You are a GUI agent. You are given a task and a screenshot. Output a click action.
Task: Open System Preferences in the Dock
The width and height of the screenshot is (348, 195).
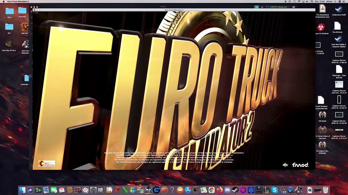tap(93, 190)
